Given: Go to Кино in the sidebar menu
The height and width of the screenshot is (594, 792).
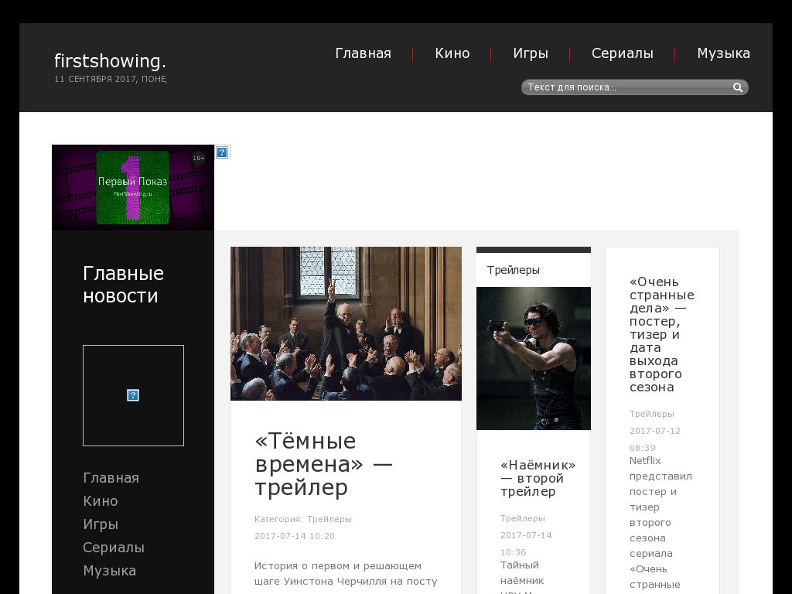Looking at the screenshot, I should pos(101,501).
